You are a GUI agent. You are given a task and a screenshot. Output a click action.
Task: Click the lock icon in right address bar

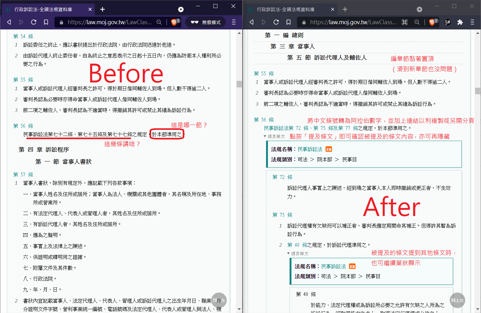pyautogui.click(x=304, y=22)
